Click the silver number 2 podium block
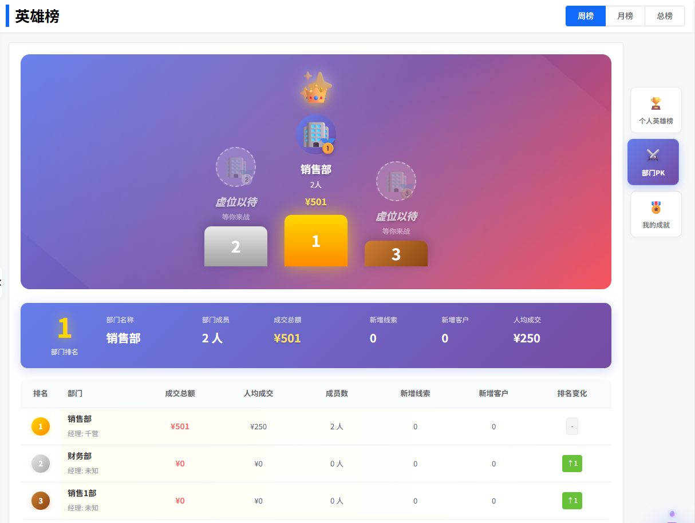The image size is (695, 523). 235,246
